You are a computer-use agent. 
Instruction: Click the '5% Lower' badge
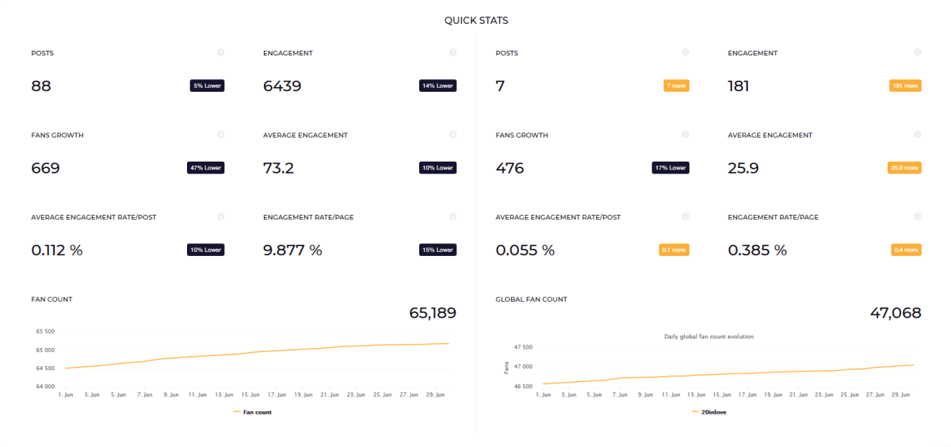207,86
